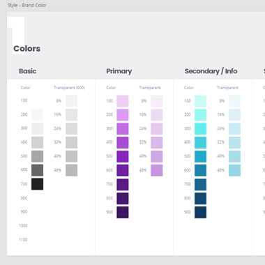The height and width of the screenshot is (265, 265).
Task: Select the 'Basic' section heading
Action: coord(28,71)
